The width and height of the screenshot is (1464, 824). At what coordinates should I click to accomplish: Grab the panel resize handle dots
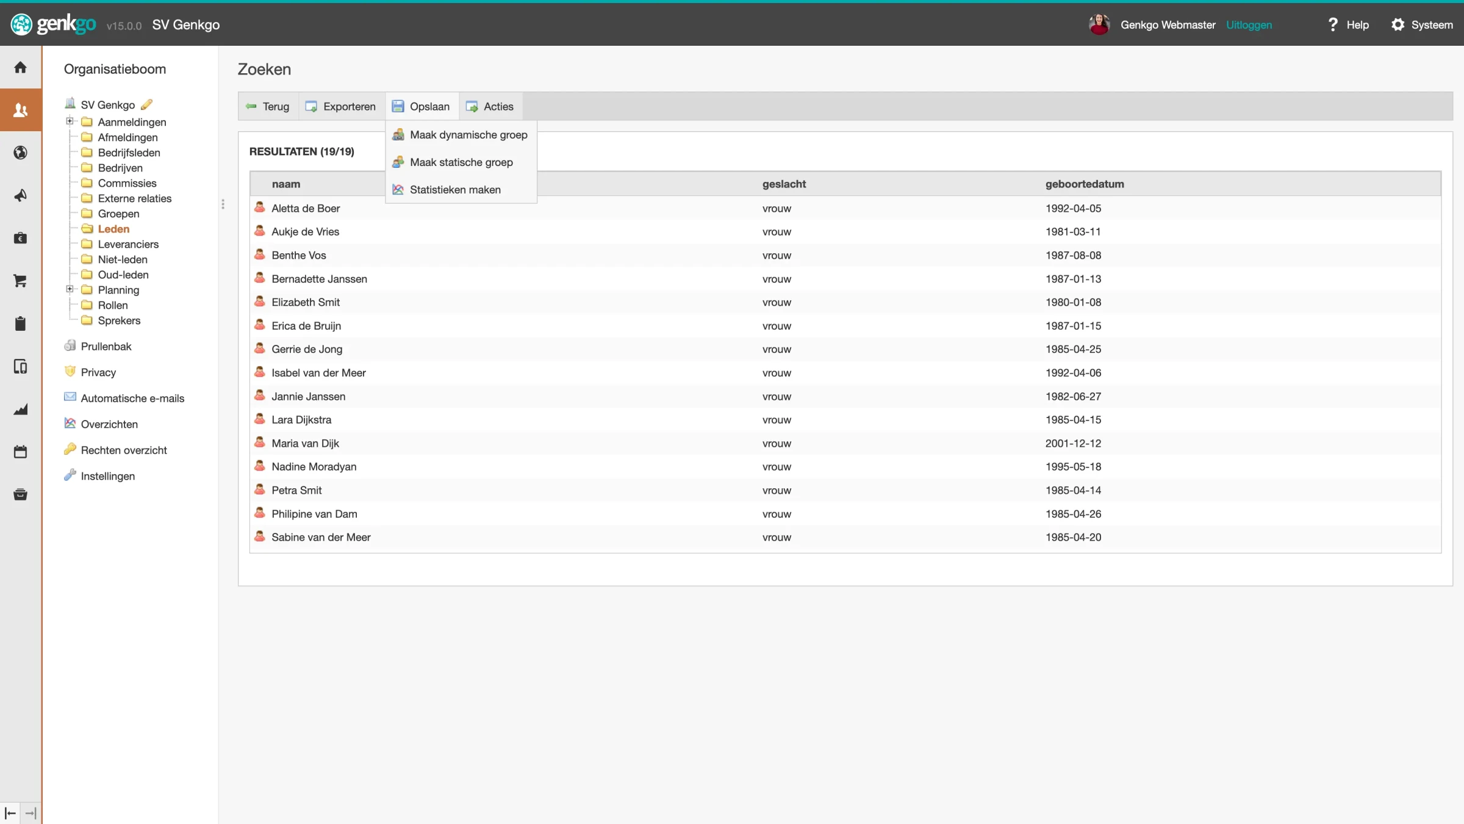point(223,204)
